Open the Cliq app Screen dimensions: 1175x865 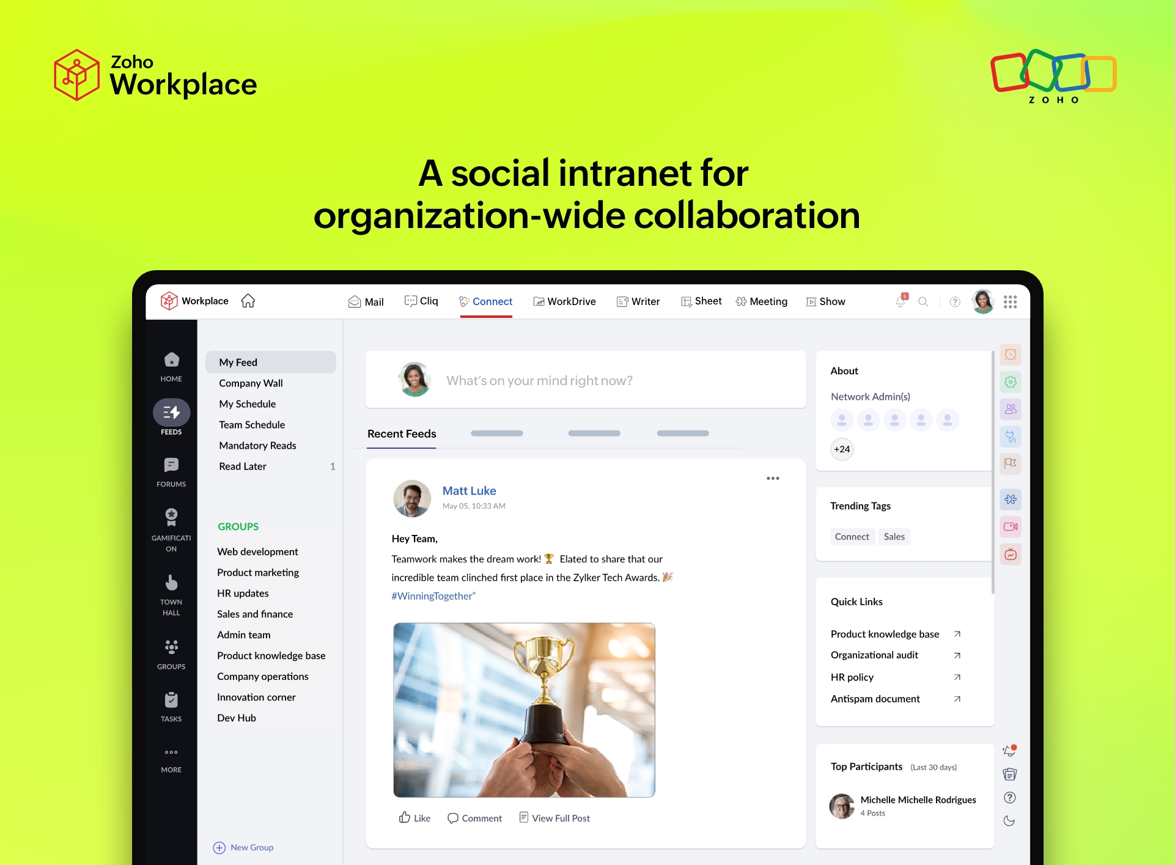pyautogui.click(x=421, y=301)
